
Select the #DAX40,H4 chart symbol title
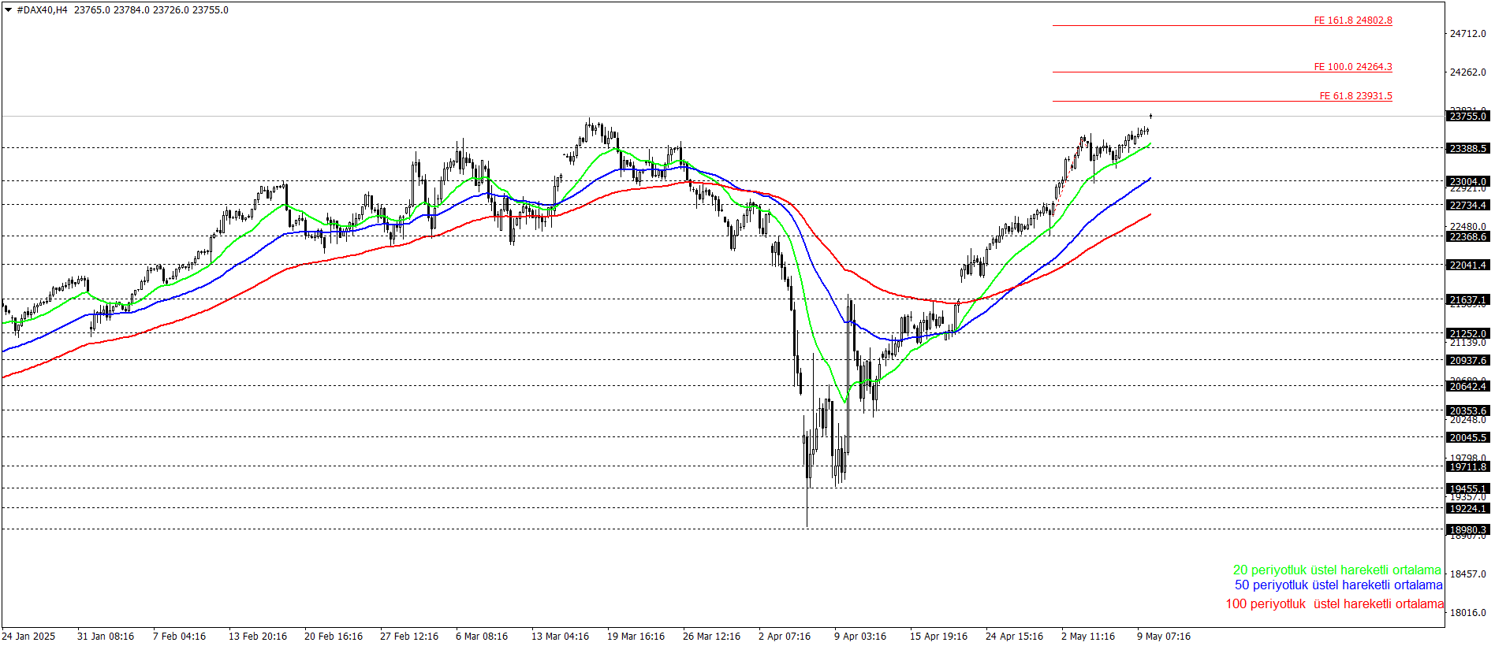(43, 10)
